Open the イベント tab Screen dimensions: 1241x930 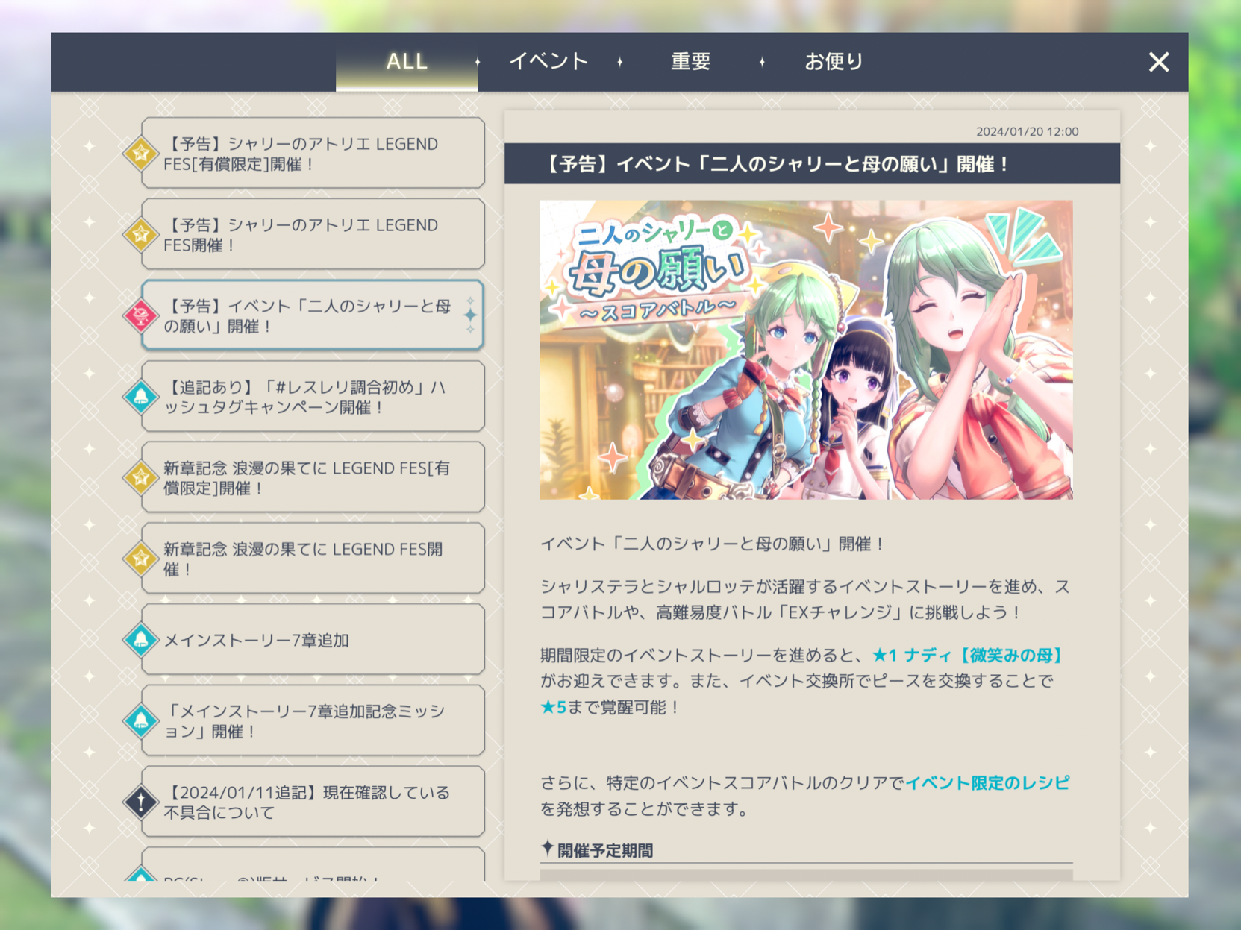(548, 61)
